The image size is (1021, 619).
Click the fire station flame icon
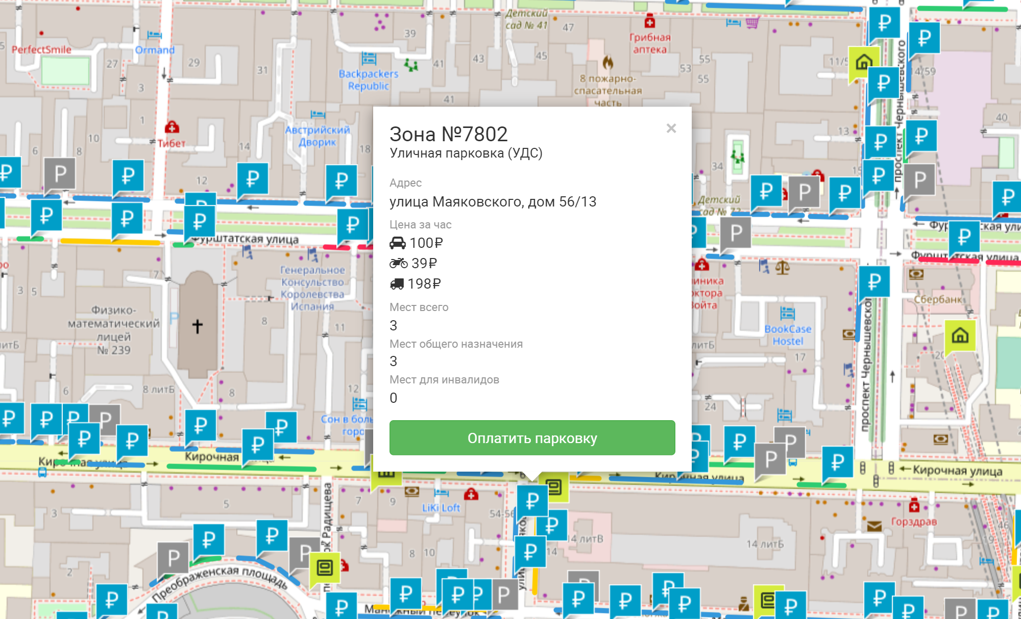tap(607, 62)
